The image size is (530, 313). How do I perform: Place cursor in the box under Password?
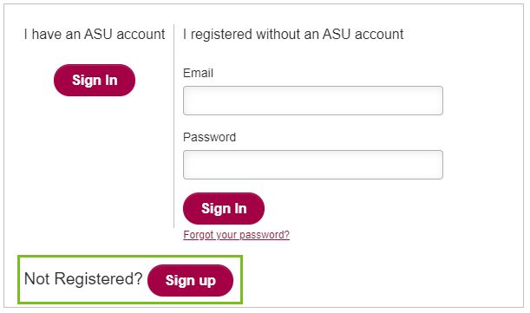(x=313, y=165)
